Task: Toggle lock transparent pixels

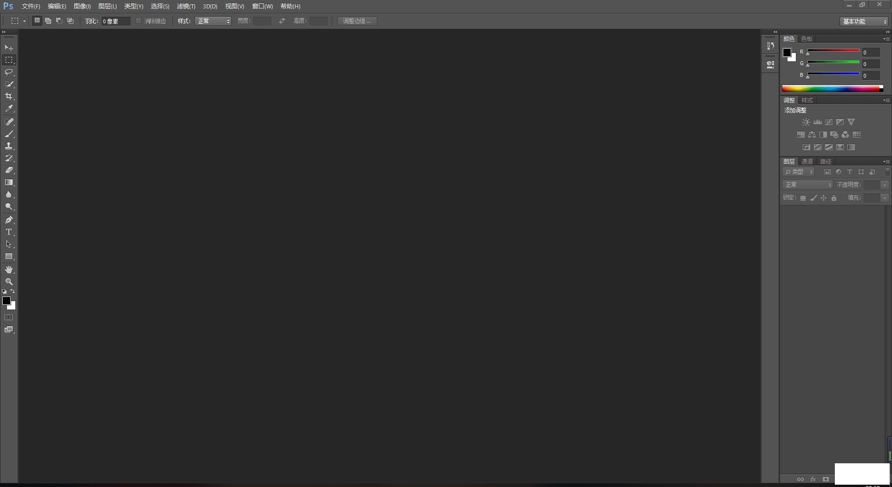Action: tap(803, 198)
